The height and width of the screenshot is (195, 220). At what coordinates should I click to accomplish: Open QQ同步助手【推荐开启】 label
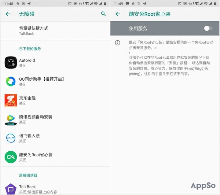click(x=42, y=79)
